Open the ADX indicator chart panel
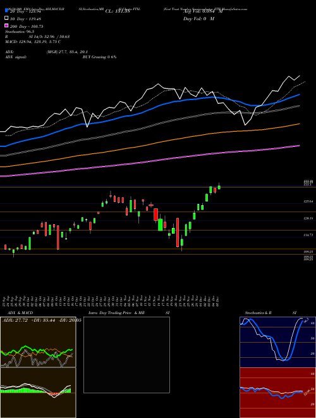 click(38, 342)
